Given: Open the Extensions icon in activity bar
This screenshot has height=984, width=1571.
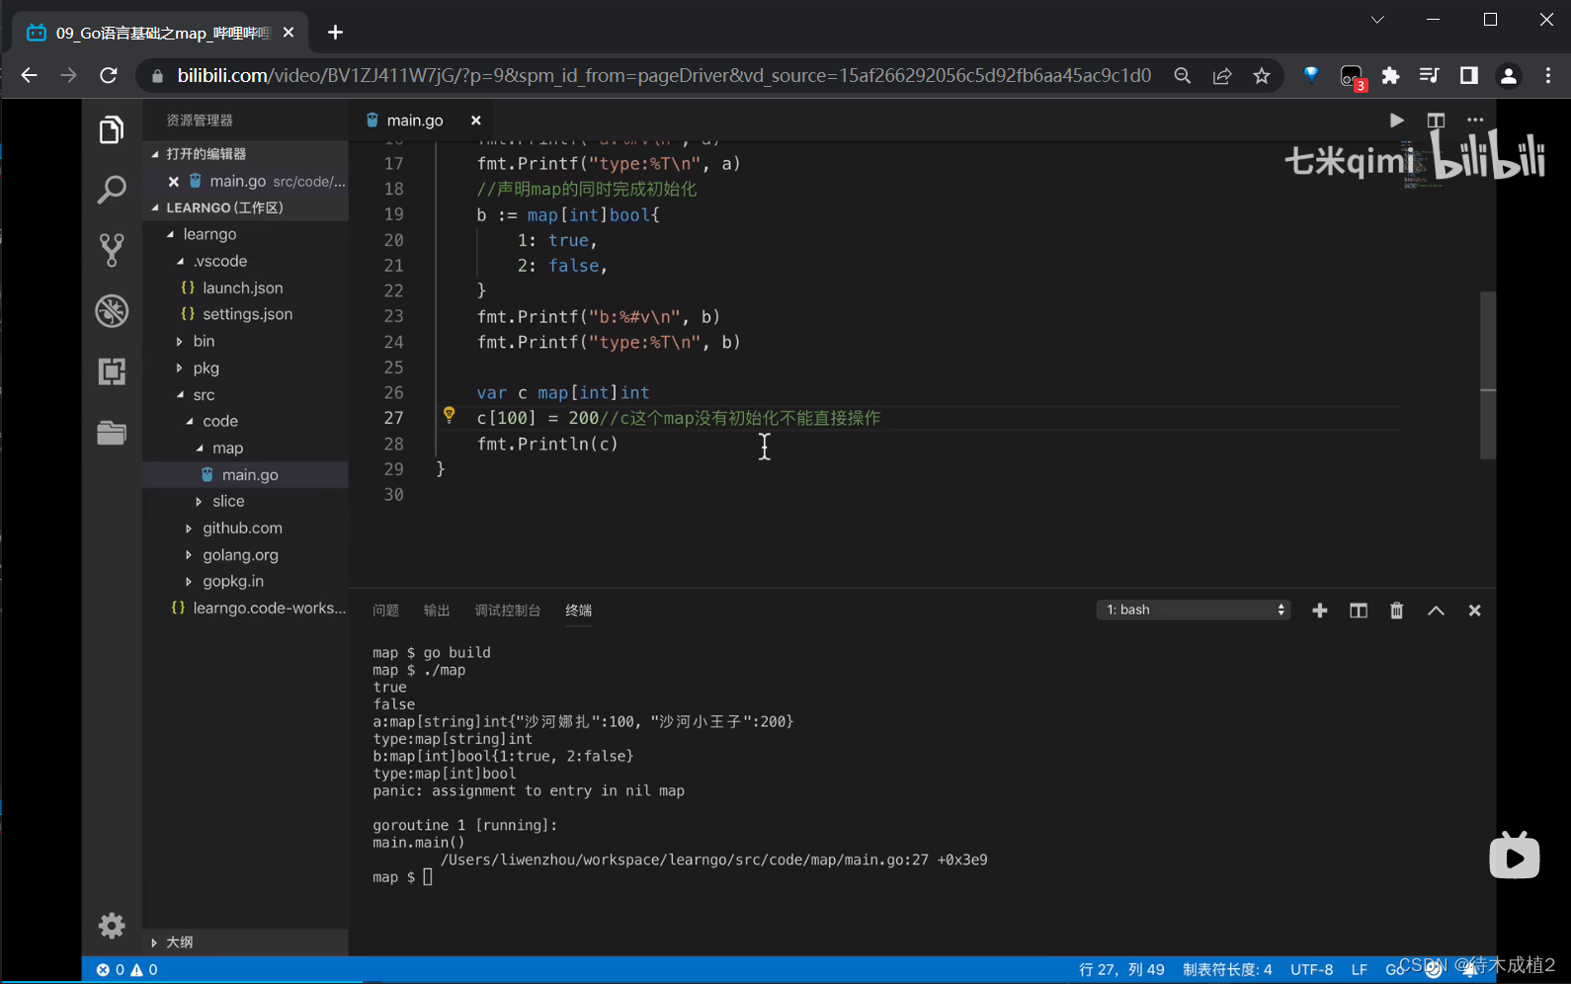Looking at the screenshot, I should point(112,371).
